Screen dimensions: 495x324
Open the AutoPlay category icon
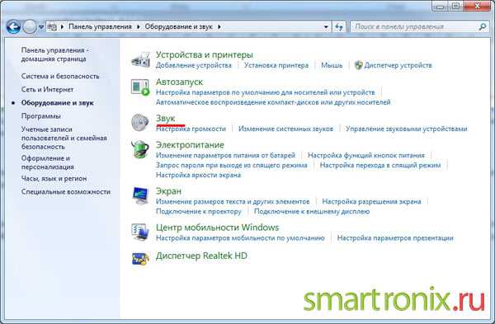[140, 87]
